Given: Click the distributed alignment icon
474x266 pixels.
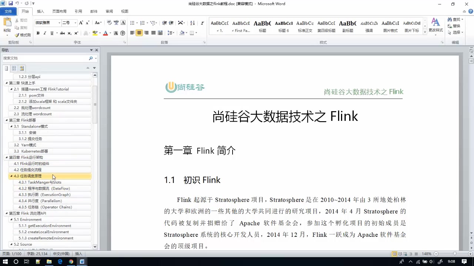Looking at the screenshot, I should [160, 33].
